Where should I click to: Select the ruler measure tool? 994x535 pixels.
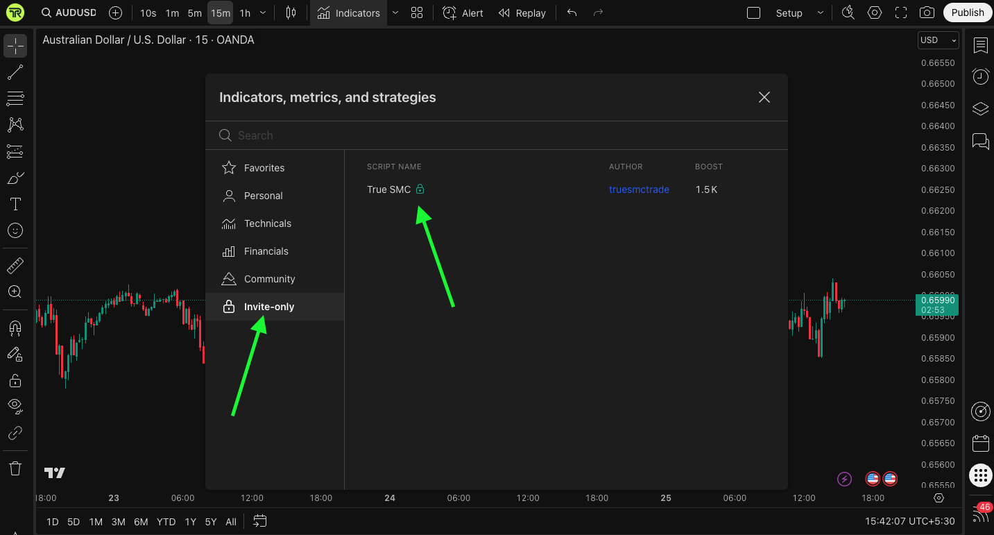15,266
